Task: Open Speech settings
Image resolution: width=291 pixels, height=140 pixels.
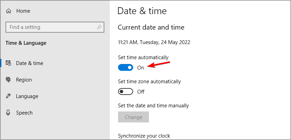Action: click(24, 113)
